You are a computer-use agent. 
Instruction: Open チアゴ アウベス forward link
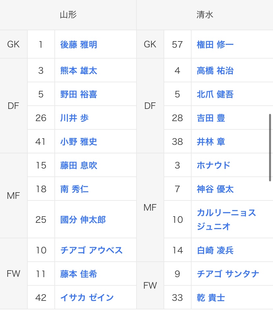pos(91,250)
